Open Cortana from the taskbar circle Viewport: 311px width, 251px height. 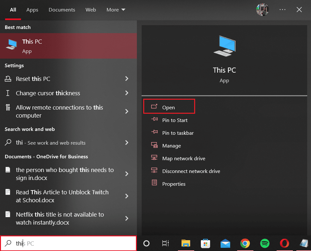(x=146, y=243)
